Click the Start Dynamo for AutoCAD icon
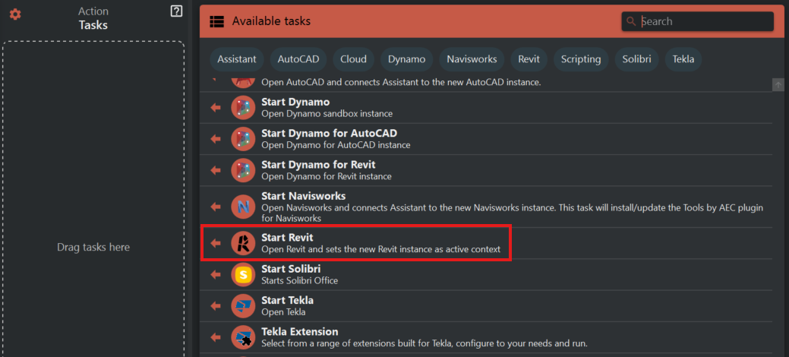Viewport: 789px width, 357px height. click(243, 139)
